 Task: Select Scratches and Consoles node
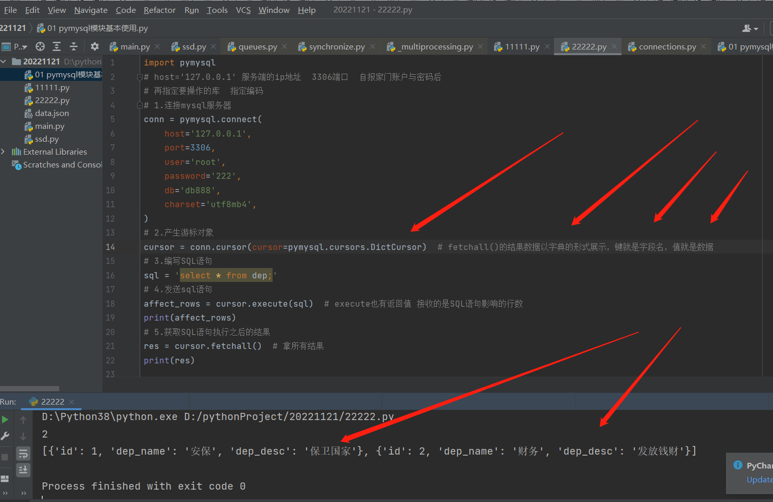[57, 165]
